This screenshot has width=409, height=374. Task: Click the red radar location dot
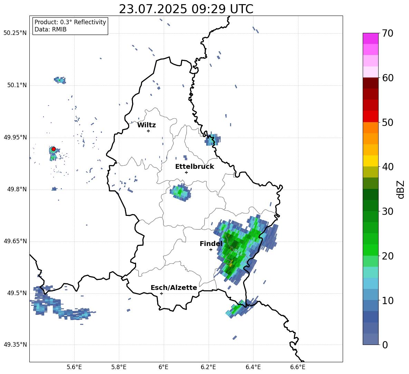pos(54,149)
